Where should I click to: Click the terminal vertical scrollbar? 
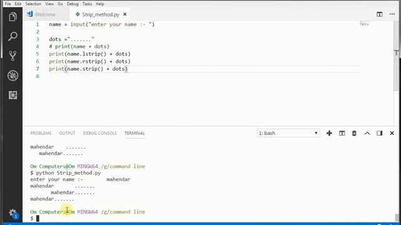pos(397,217)
